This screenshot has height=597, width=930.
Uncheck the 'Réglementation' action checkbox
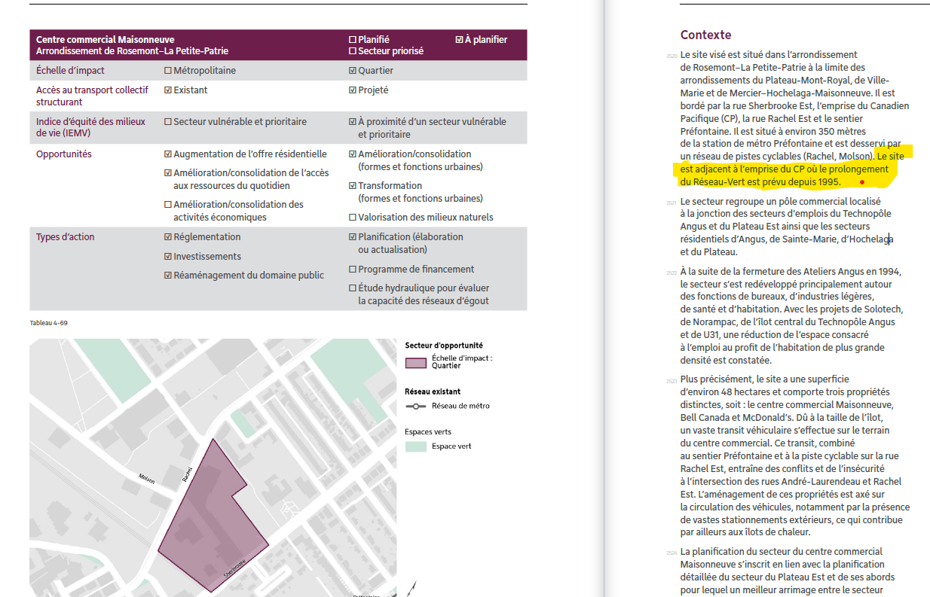click(x=168, y=237)
